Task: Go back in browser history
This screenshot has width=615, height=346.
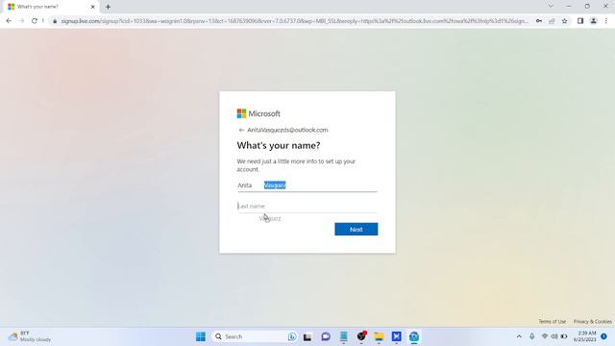Action: pyautogui.click(x=9, y=21)
